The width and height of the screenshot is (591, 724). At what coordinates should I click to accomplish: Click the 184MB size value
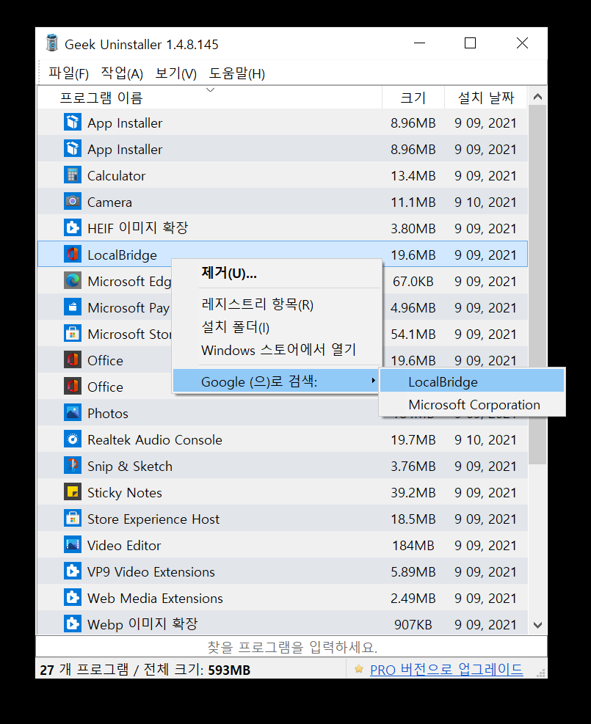click(413, 545)
